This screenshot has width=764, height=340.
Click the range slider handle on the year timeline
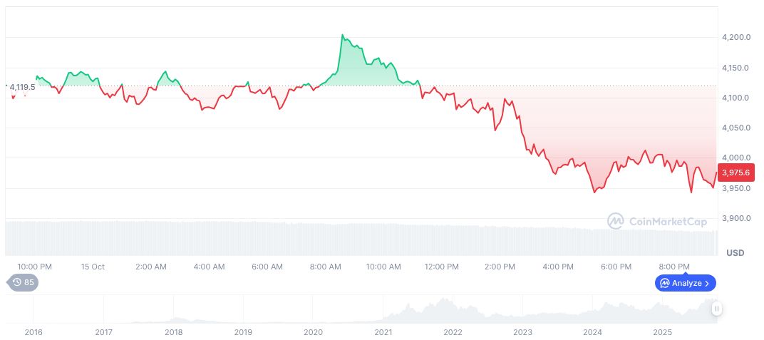(x=716, y=309)
